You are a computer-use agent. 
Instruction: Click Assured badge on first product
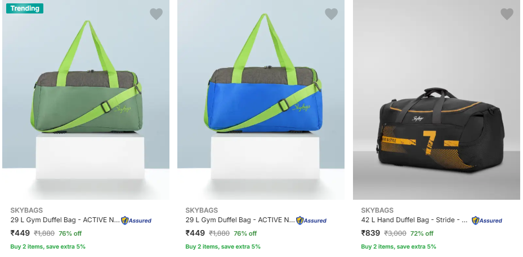[136, 221]
